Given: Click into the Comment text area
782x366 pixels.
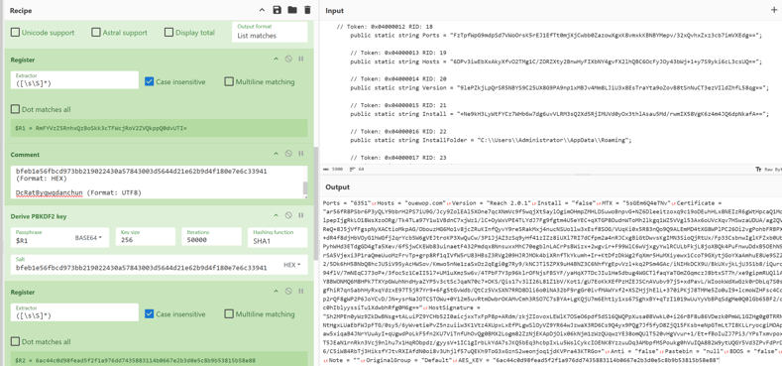Looking at the screenshot, I should click(x=157, y=182).
